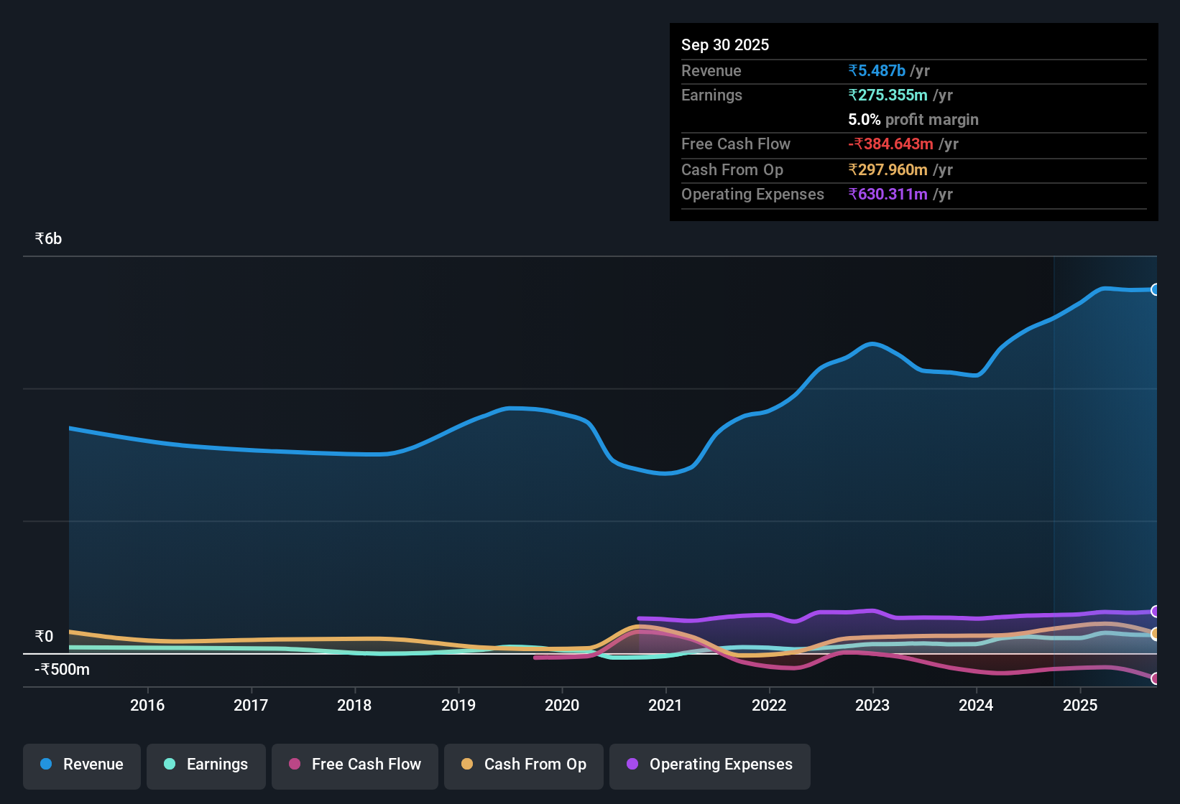Click the purple Operating Expenses endpoint marker
Viewport: 1180px width, 804px height.
click(1156, 612)
